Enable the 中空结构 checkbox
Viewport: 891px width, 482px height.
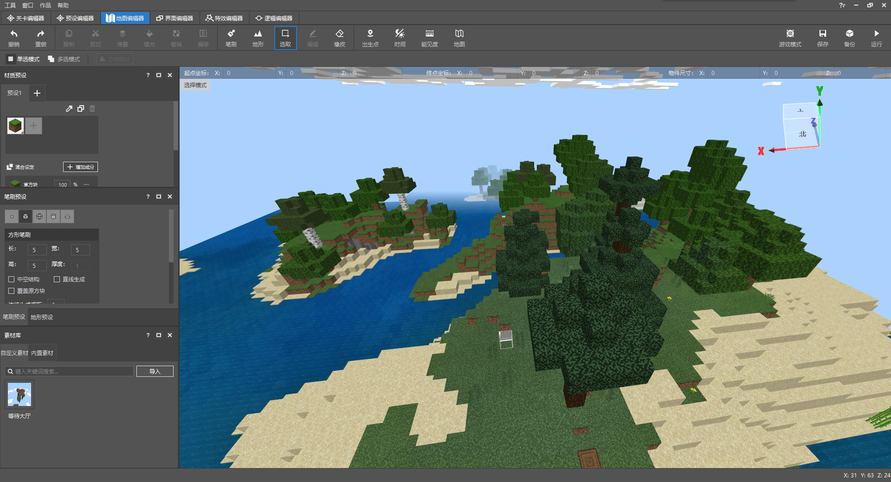pos(12,279)
